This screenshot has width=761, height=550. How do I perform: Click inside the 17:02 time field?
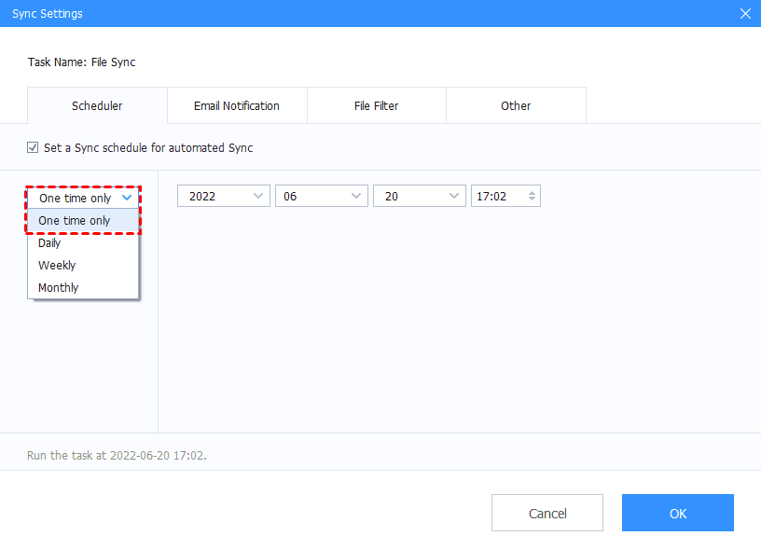[x=494, y=196]
